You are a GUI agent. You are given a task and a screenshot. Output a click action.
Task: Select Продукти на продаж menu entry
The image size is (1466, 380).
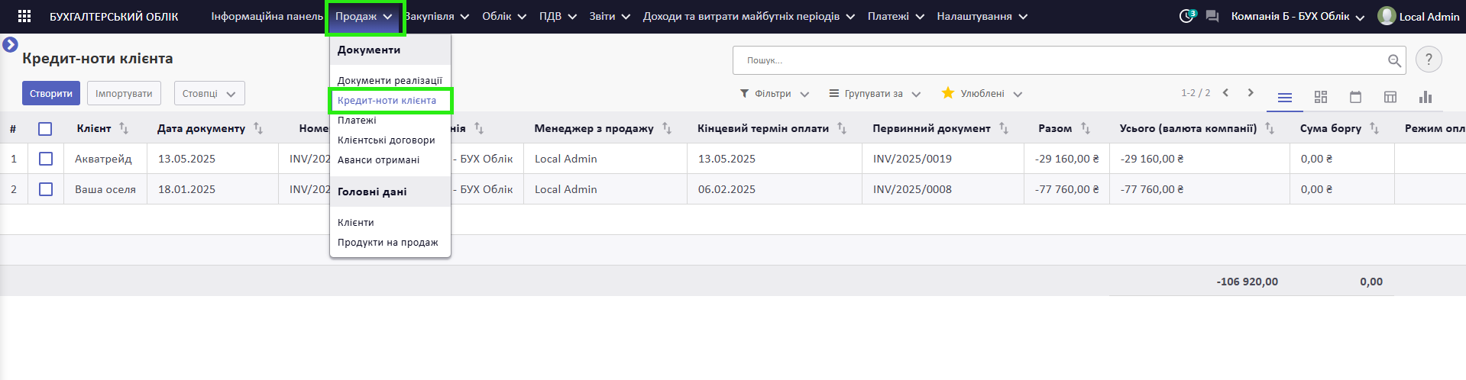pyautogui.click(x=390, y=242)
